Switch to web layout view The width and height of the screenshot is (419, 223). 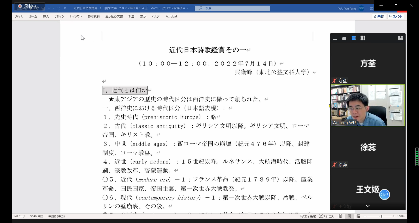[x=358, y=216]
